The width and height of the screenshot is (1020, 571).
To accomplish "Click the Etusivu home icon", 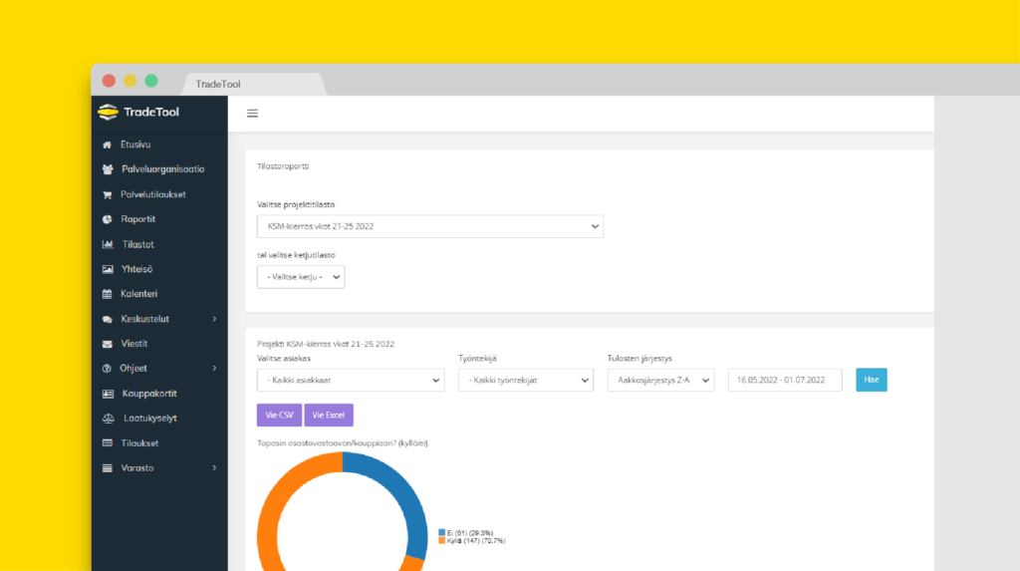I will pos(108,144).
